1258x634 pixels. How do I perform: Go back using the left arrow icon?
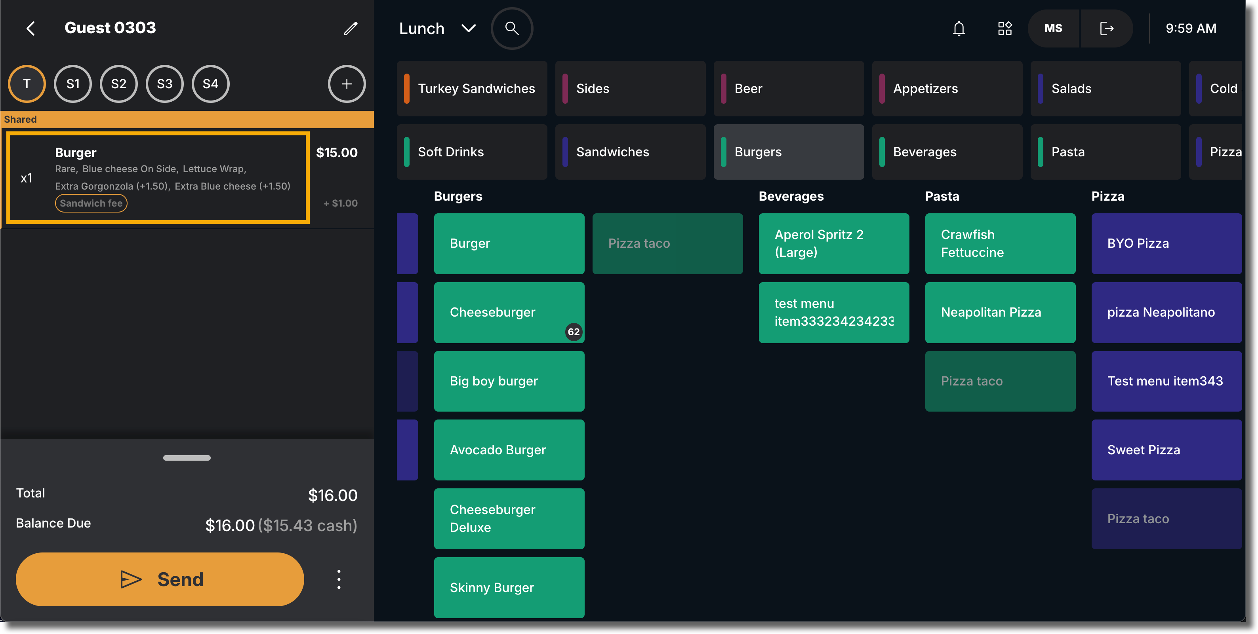[x=30, y=28]
